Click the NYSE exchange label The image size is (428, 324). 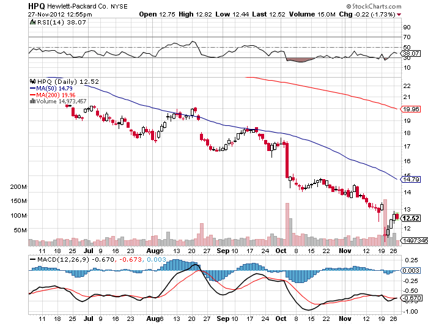point(119,6)
